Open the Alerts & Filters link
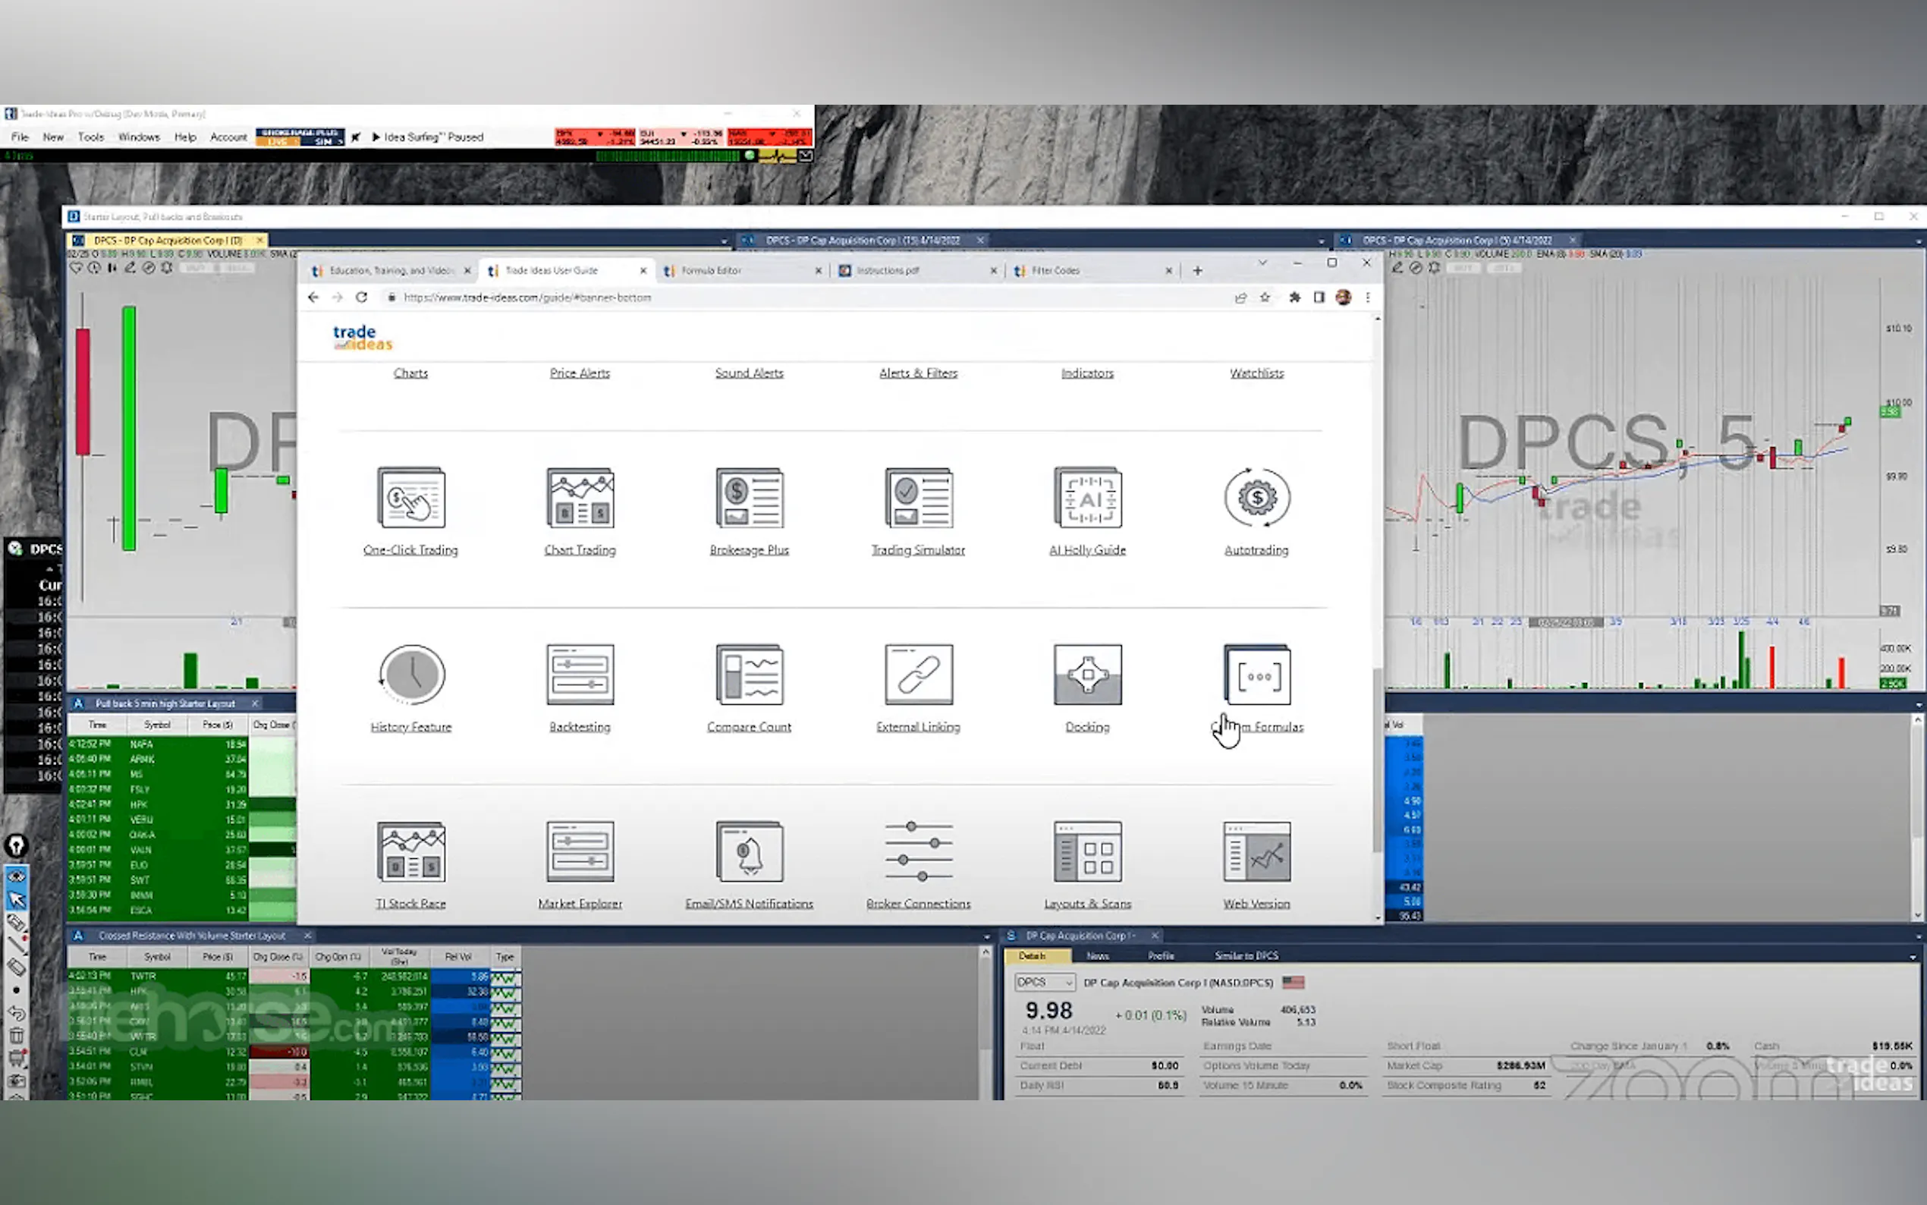The height and width of the screenshot is (1205, 1927). click(x=918, y=373)
